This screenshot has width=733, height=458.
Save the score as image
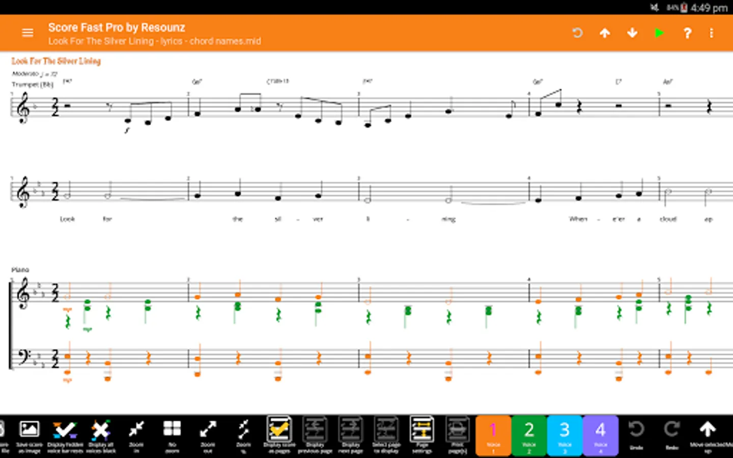30,436
